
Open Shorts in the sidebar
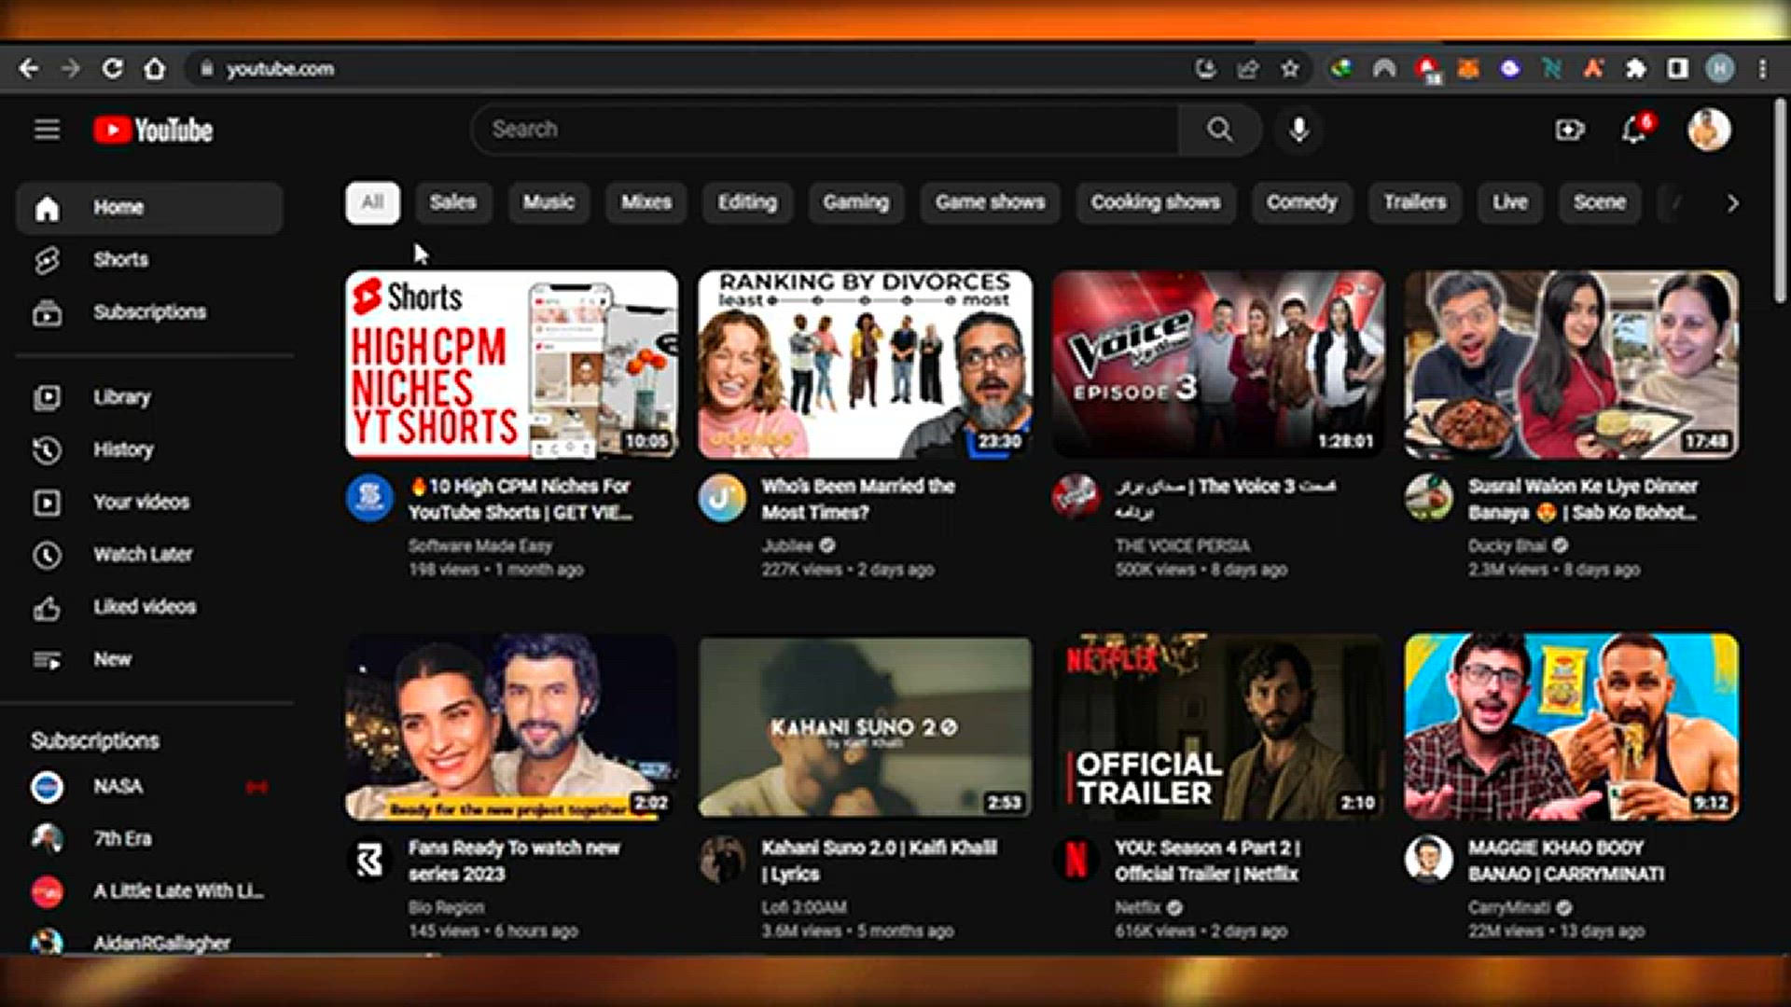click(149, 259)
